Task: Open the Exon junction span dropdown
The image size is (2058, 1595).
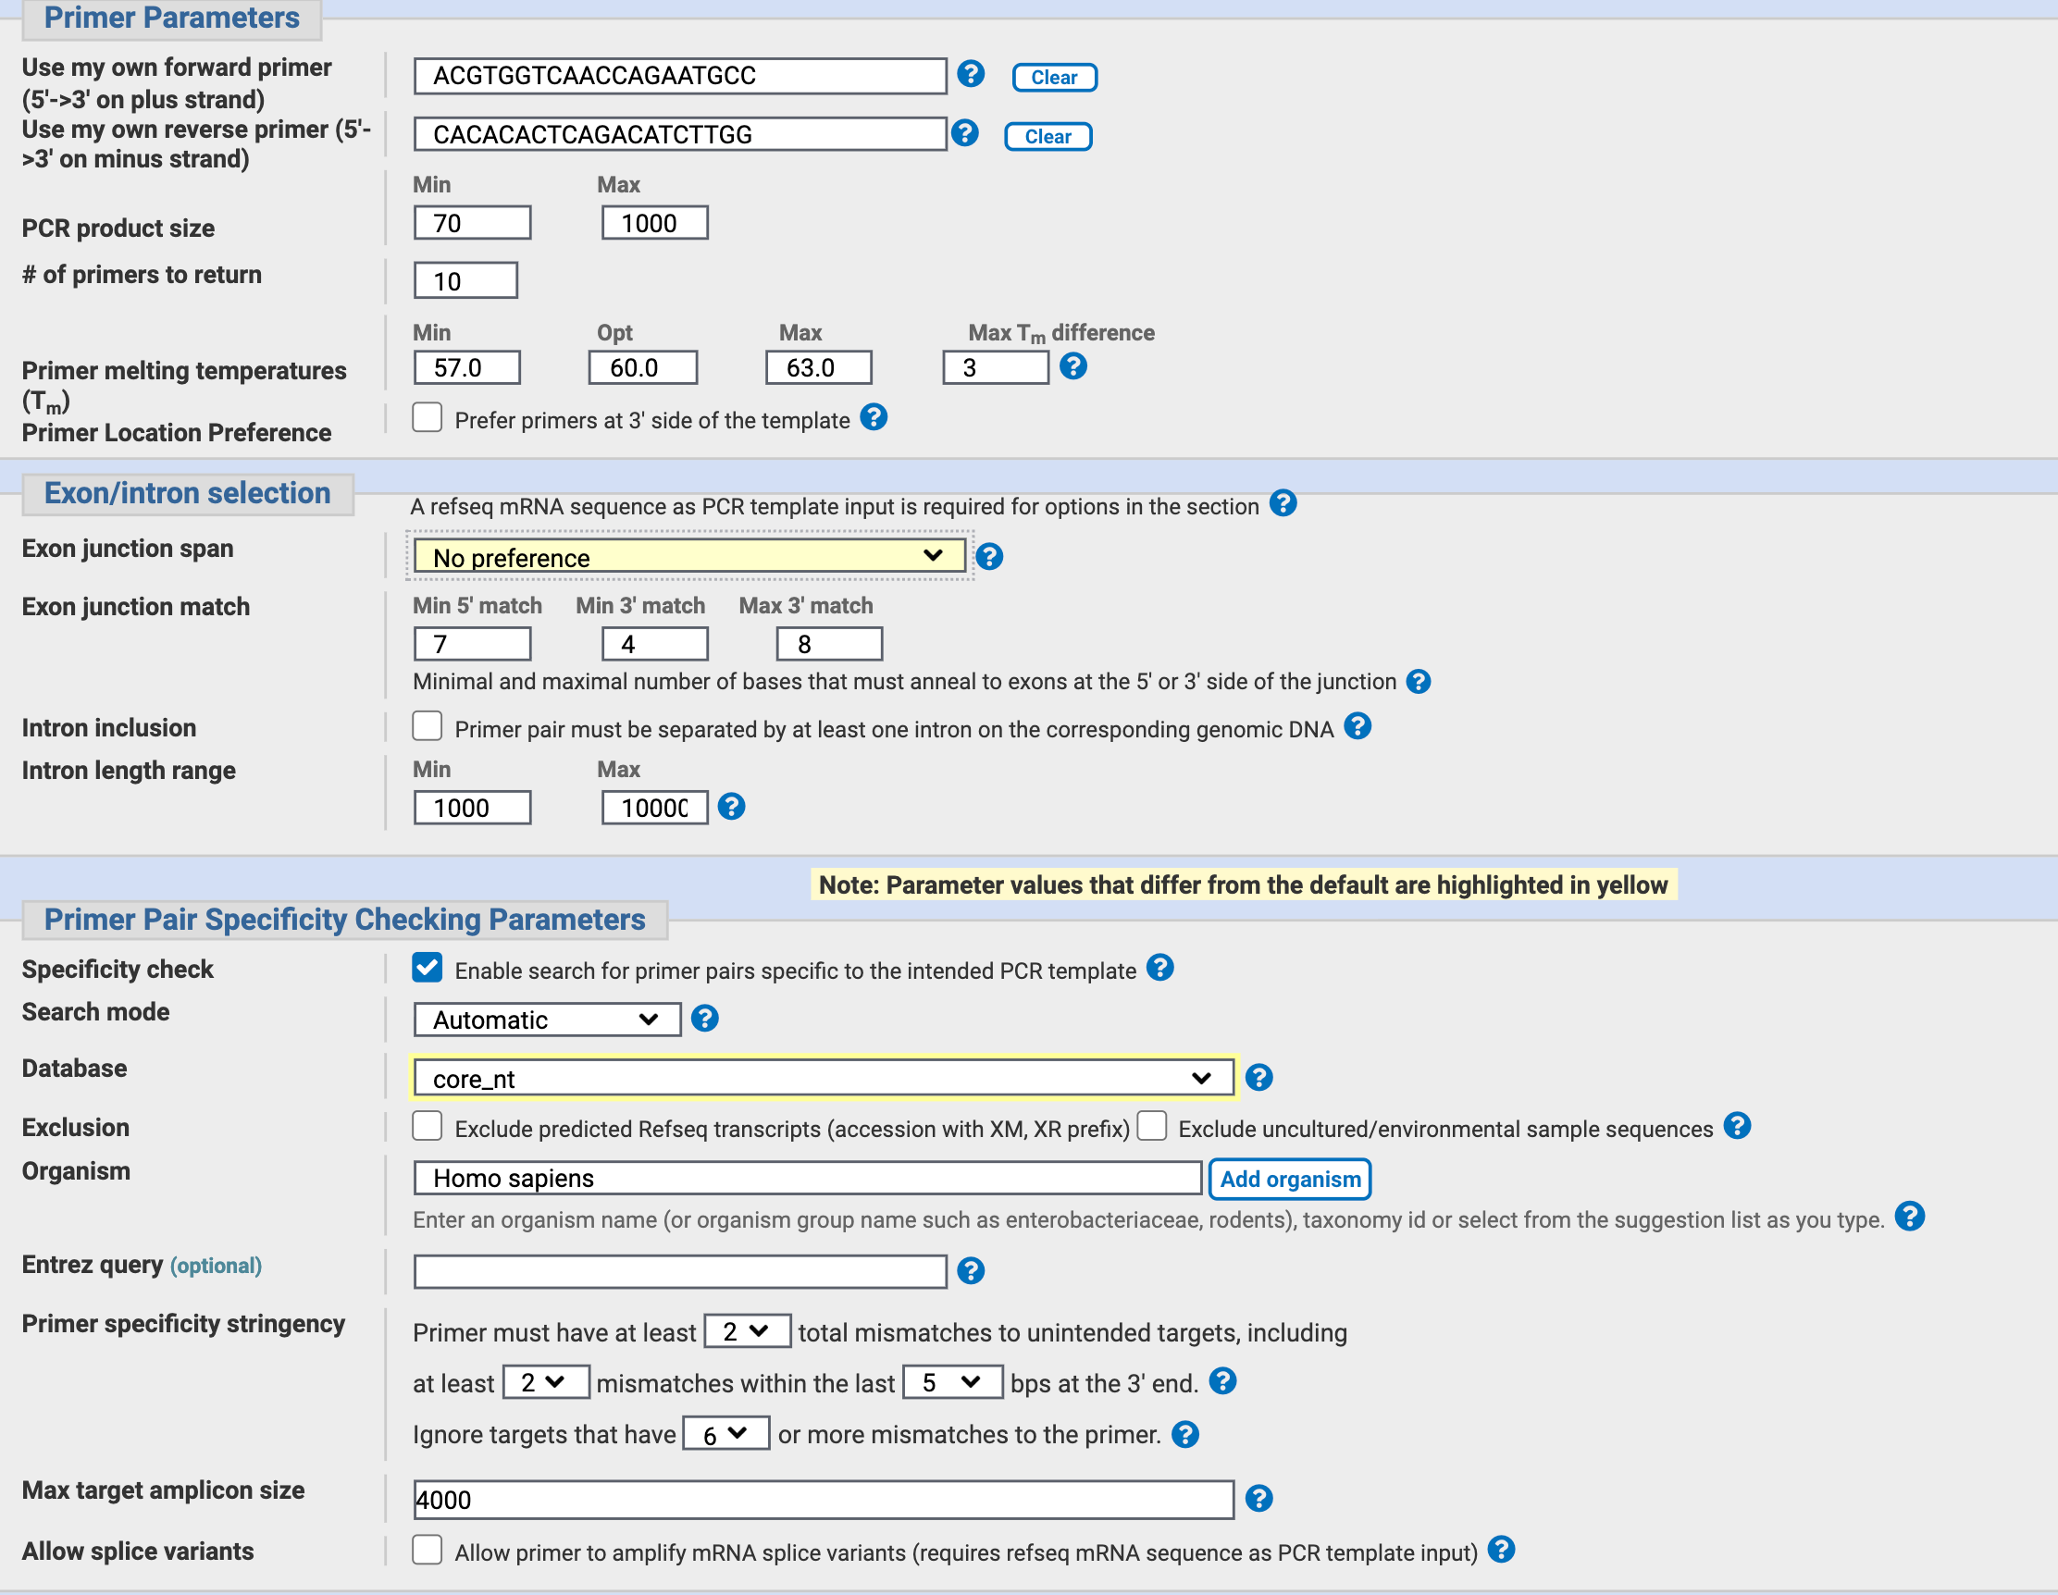Action: point(688,556)
